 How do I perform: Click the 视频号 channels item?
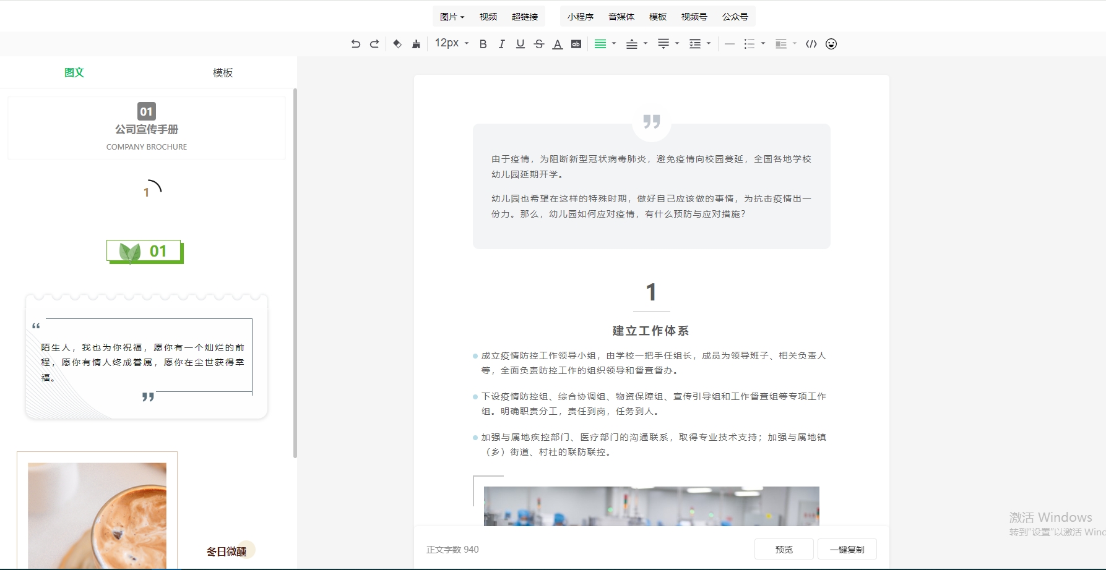tap(694, 17)
